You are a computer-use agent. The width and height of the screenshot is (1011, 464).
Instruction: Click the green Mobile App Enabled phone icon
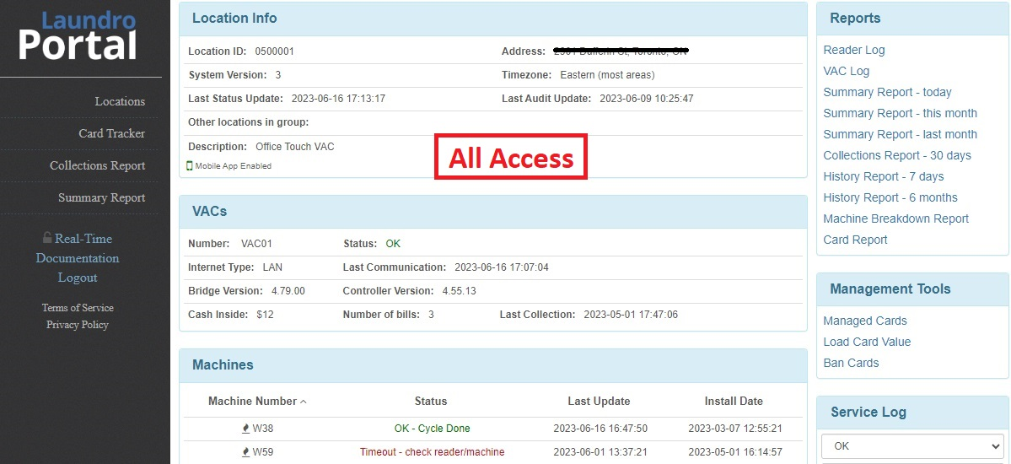pyautogui.click(x=190, y=166)
